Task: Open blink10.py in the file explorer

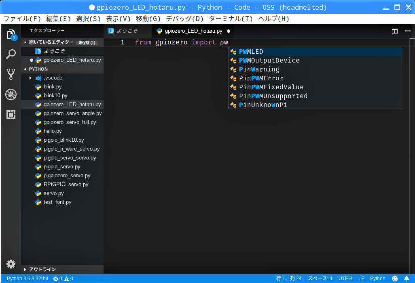Action: pos(62,96)
